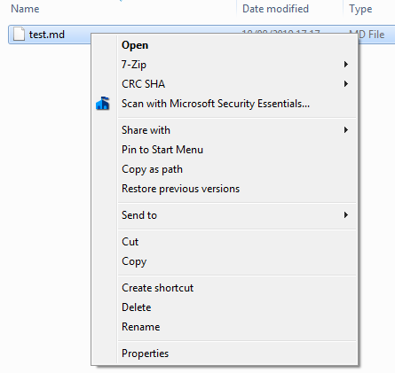Image resolution: width=395 pixels, height=373 pixels.
Task: Choose Copy as path
Action: pos(224,169)
